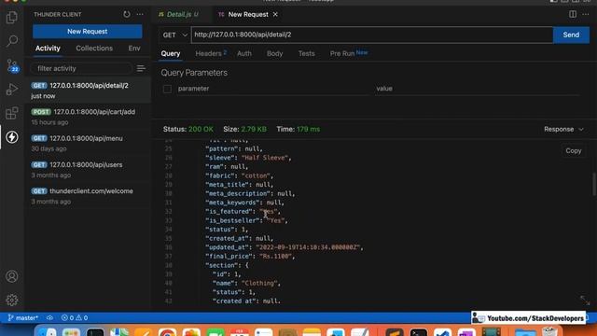Image resolution: width=597 pixels, height=336 pixels.
Task: Open Terminal from the dock
Action: (419, 332)
